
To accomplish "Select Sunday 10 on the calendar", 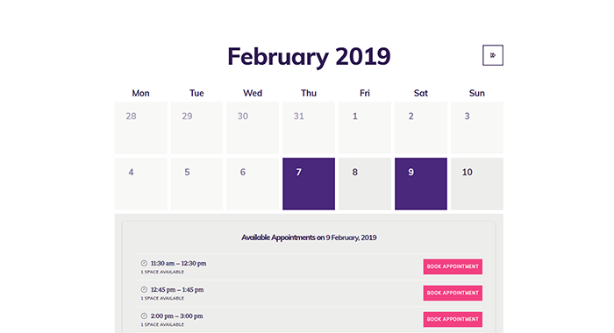I will 477,184.
